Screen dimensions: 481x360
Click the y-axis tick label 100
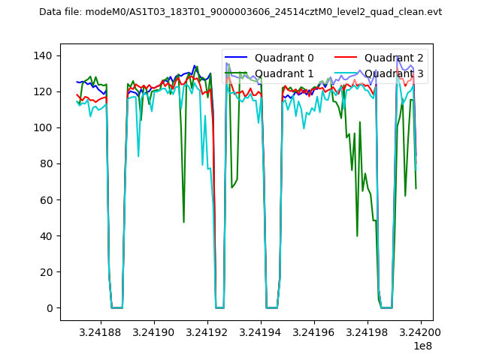45,127
